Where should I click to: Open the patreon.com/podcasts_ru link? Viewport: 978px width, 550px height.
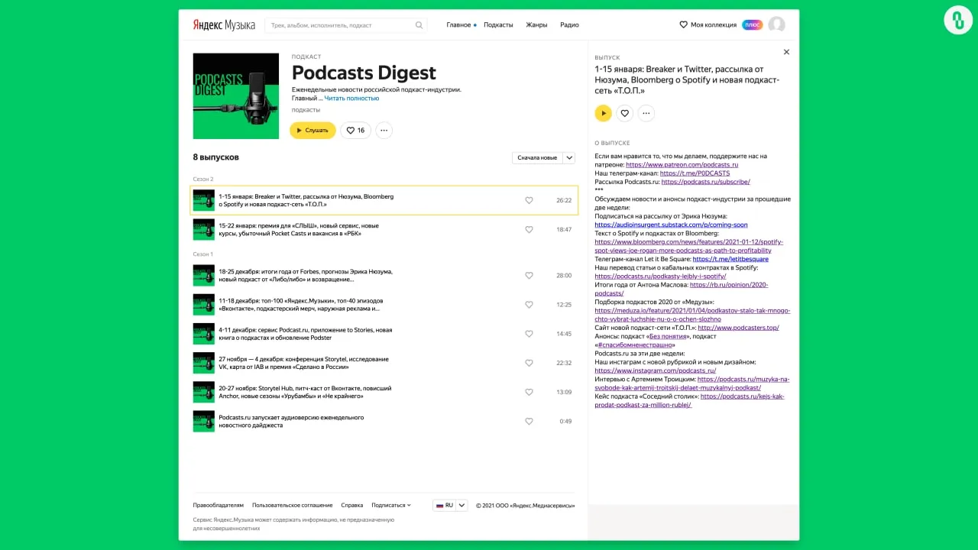pos(682,164)
